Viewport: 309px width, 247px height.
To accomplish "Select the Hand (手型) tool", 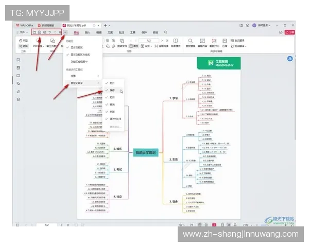I will pos(24,41).
